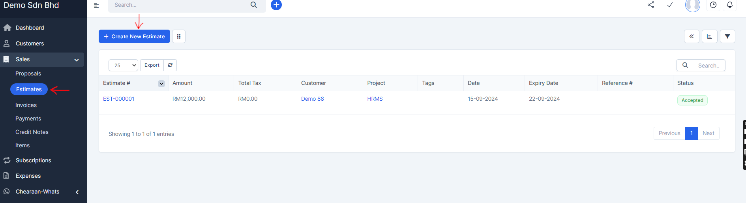This screenshot has width=746, height=203.
Task: Toggle the double-chevron collapse table button
Action: 692,36
